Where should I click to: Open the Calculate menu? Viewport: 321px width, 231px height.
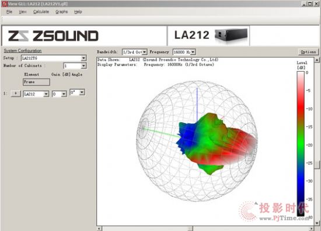pos(41,12)
